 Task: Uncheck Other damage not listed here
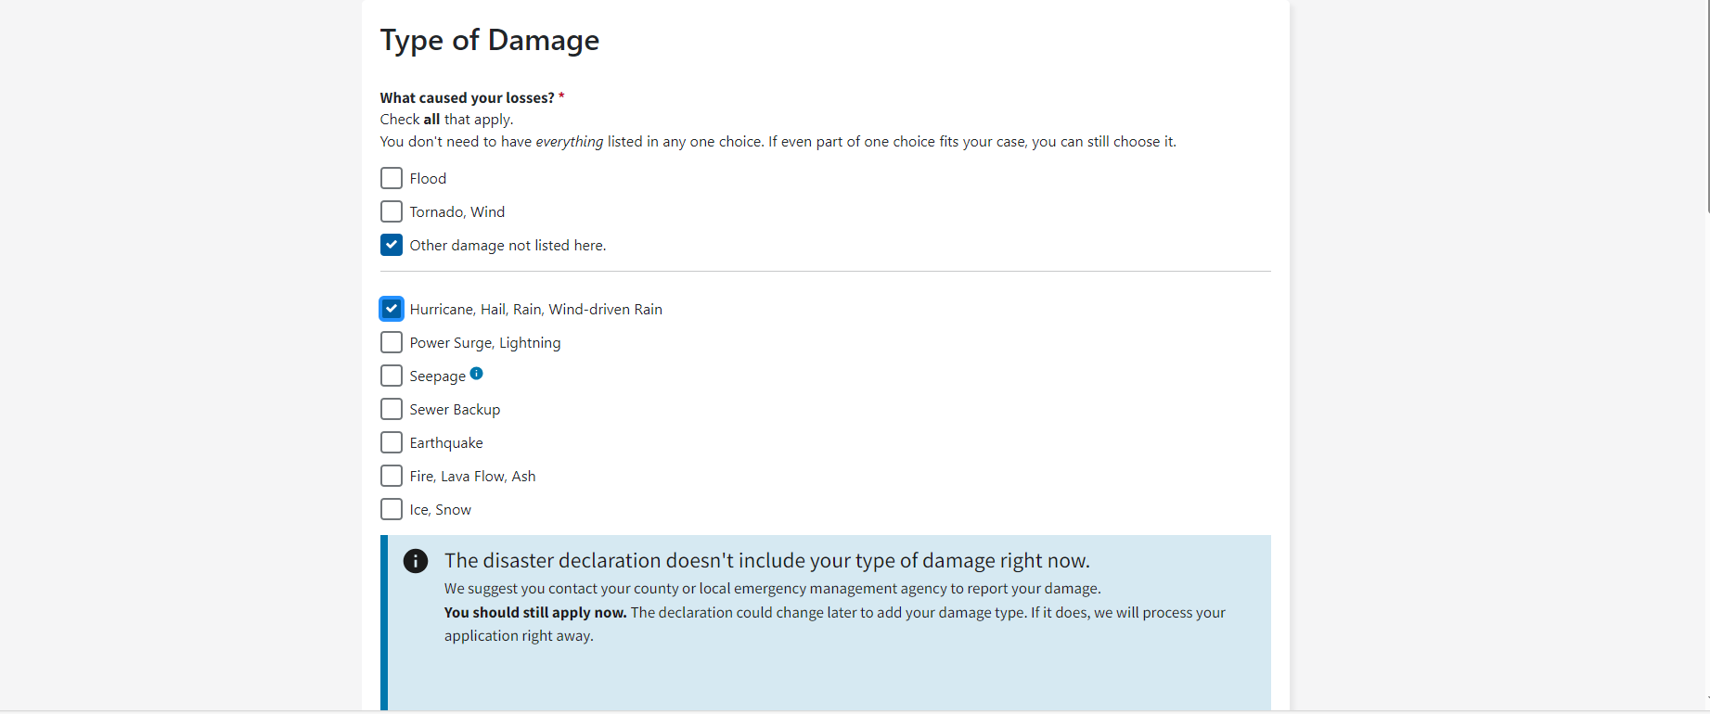(392, 245)
